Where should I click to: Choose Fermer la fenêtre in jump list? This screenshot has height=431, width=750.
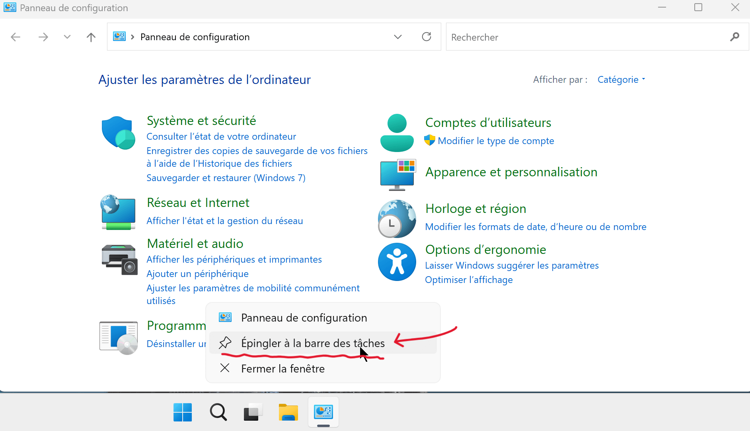pyautogui.click(x=323, y=369)
